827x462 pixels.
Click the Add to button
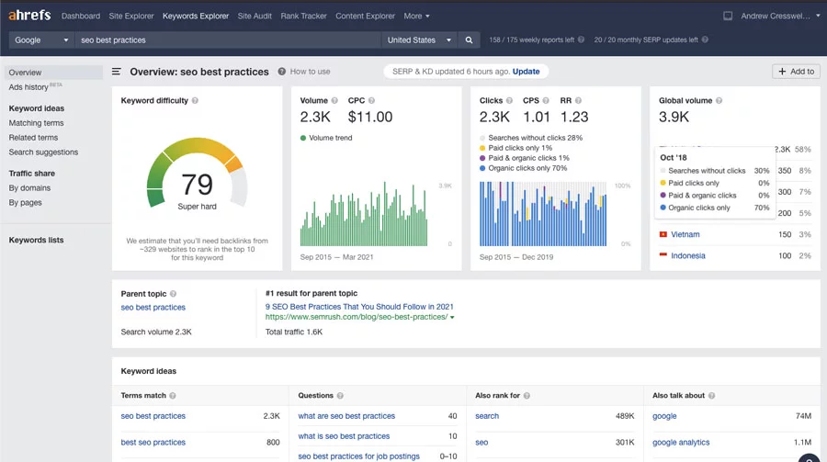pos(796,72)
